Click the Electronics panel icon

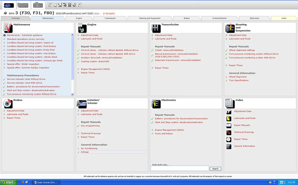tap(156, 104)
